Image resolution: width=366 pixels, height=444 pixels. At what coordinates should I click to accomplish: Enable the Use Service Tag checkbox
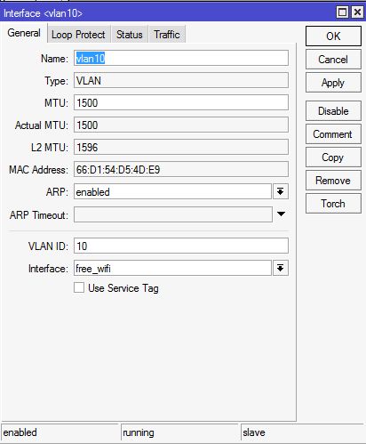pyautogui.click(x=79, y=287)
